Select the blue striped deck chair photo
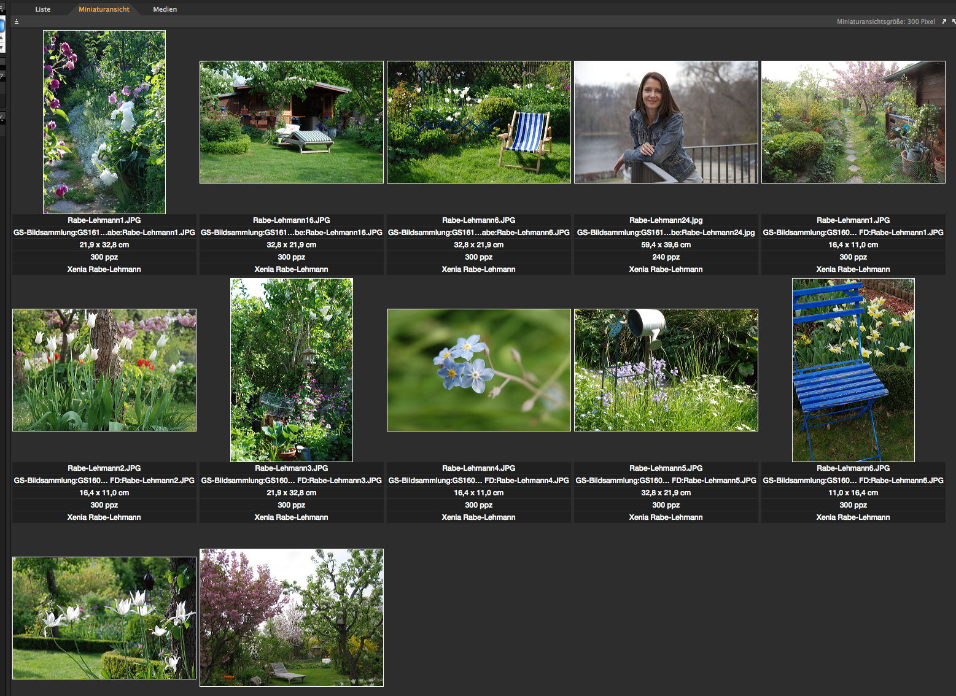Image resolution: width=956 pixels, height=696 pixels. point(478,122)
